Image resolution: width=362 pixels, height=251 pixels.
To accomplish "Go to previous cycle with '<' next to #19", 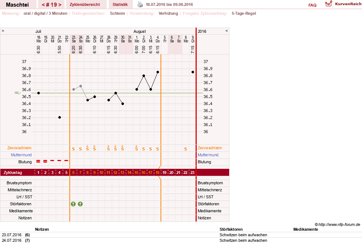I will (x=43, y=5).
